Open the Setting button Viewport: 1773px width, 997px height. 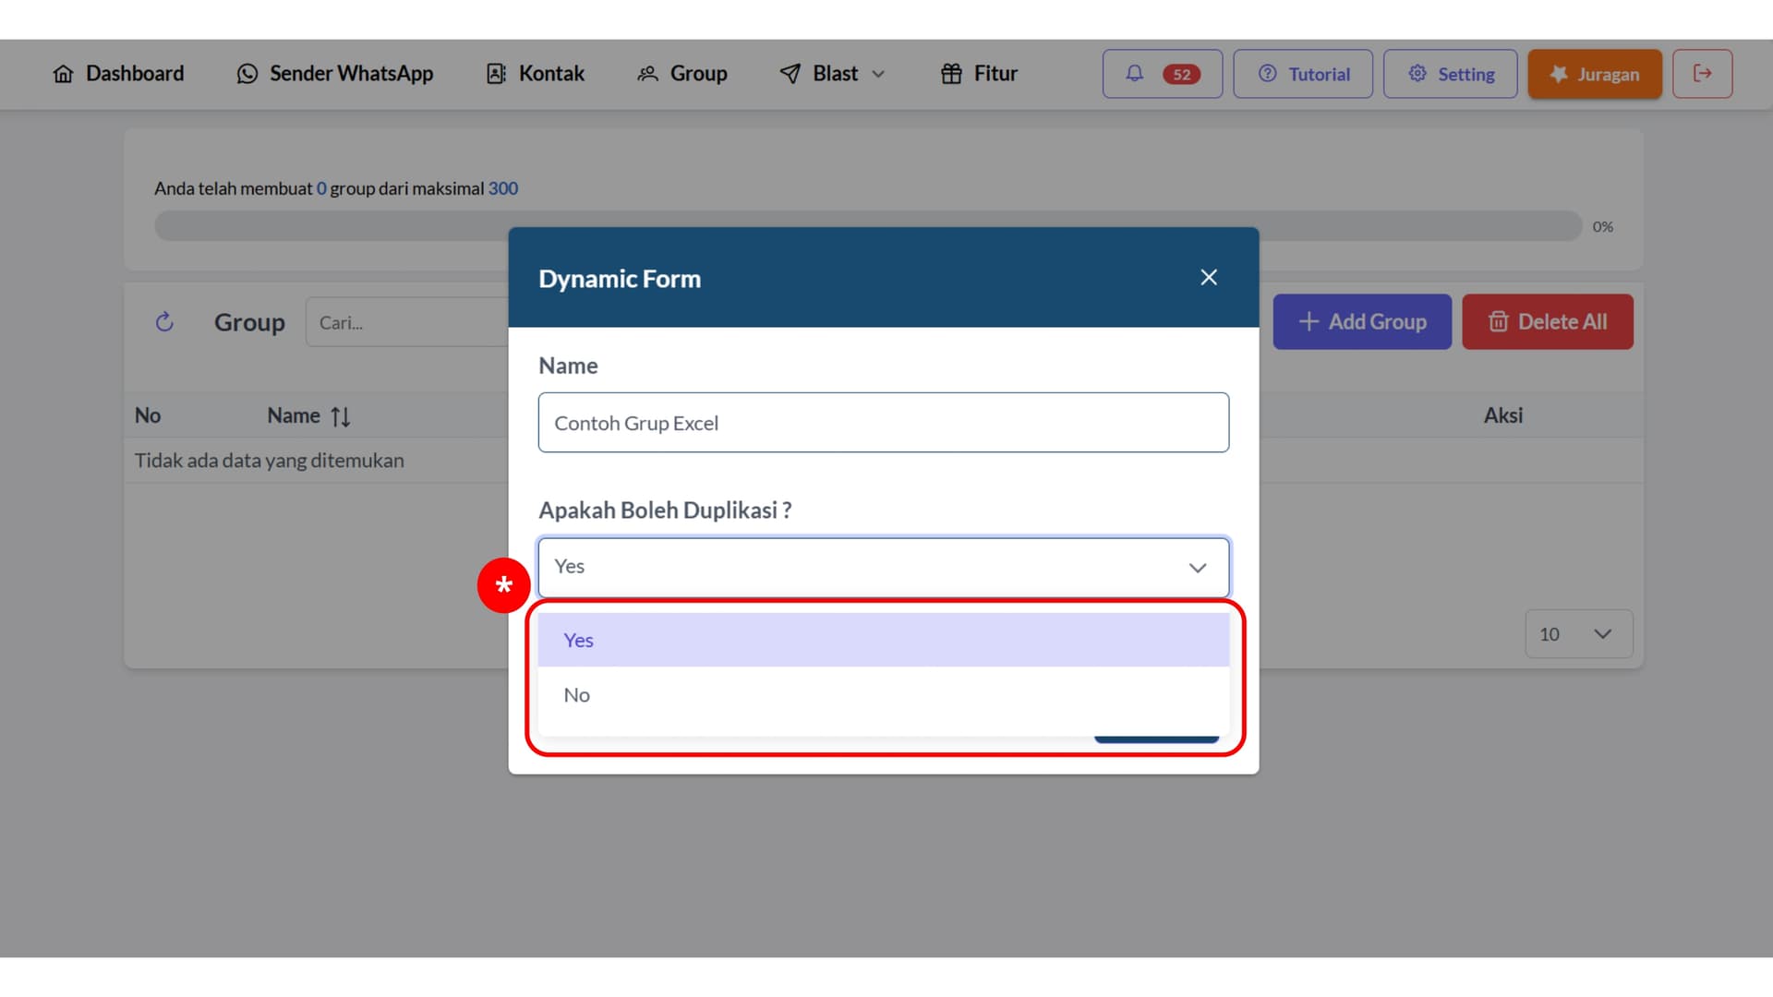click(1450, 74)
